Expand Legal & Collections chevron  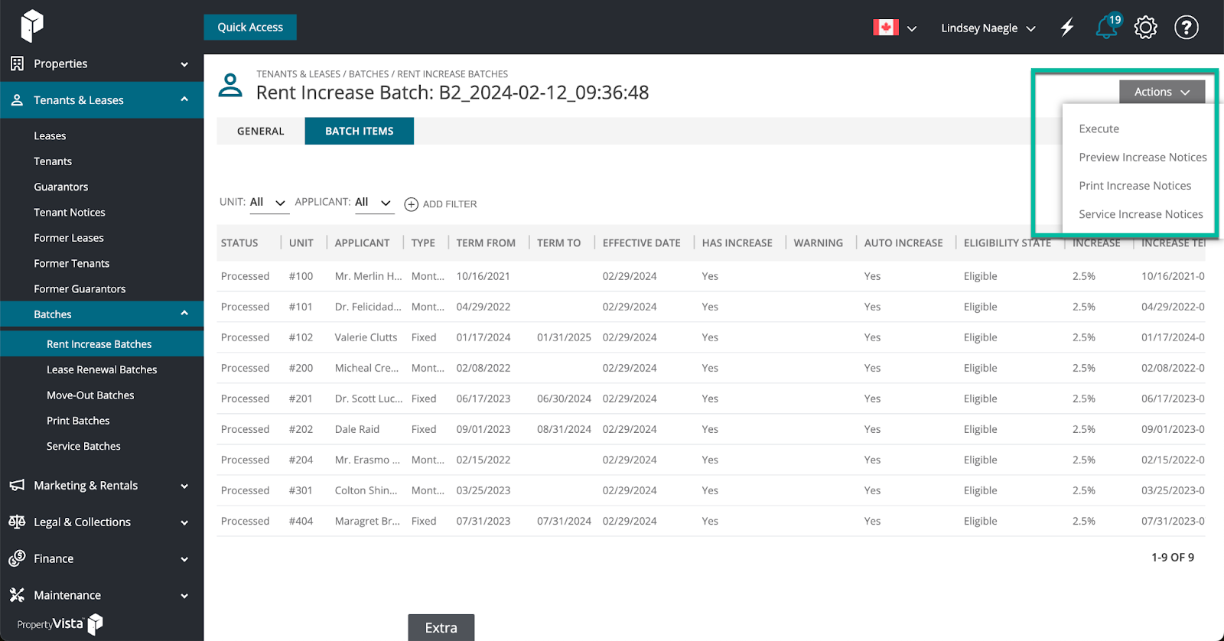[x=184, y=523]
